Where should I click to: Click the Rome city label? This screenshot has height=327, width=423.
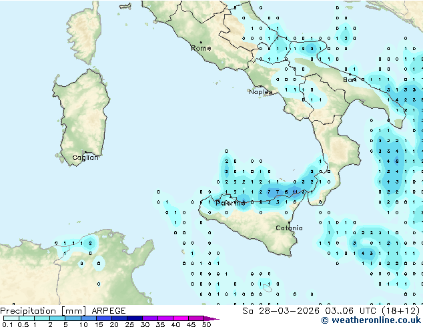(201, 48)
